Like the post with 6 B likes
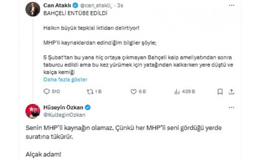This screenshot has height=160, width=271. pos(134,91)
